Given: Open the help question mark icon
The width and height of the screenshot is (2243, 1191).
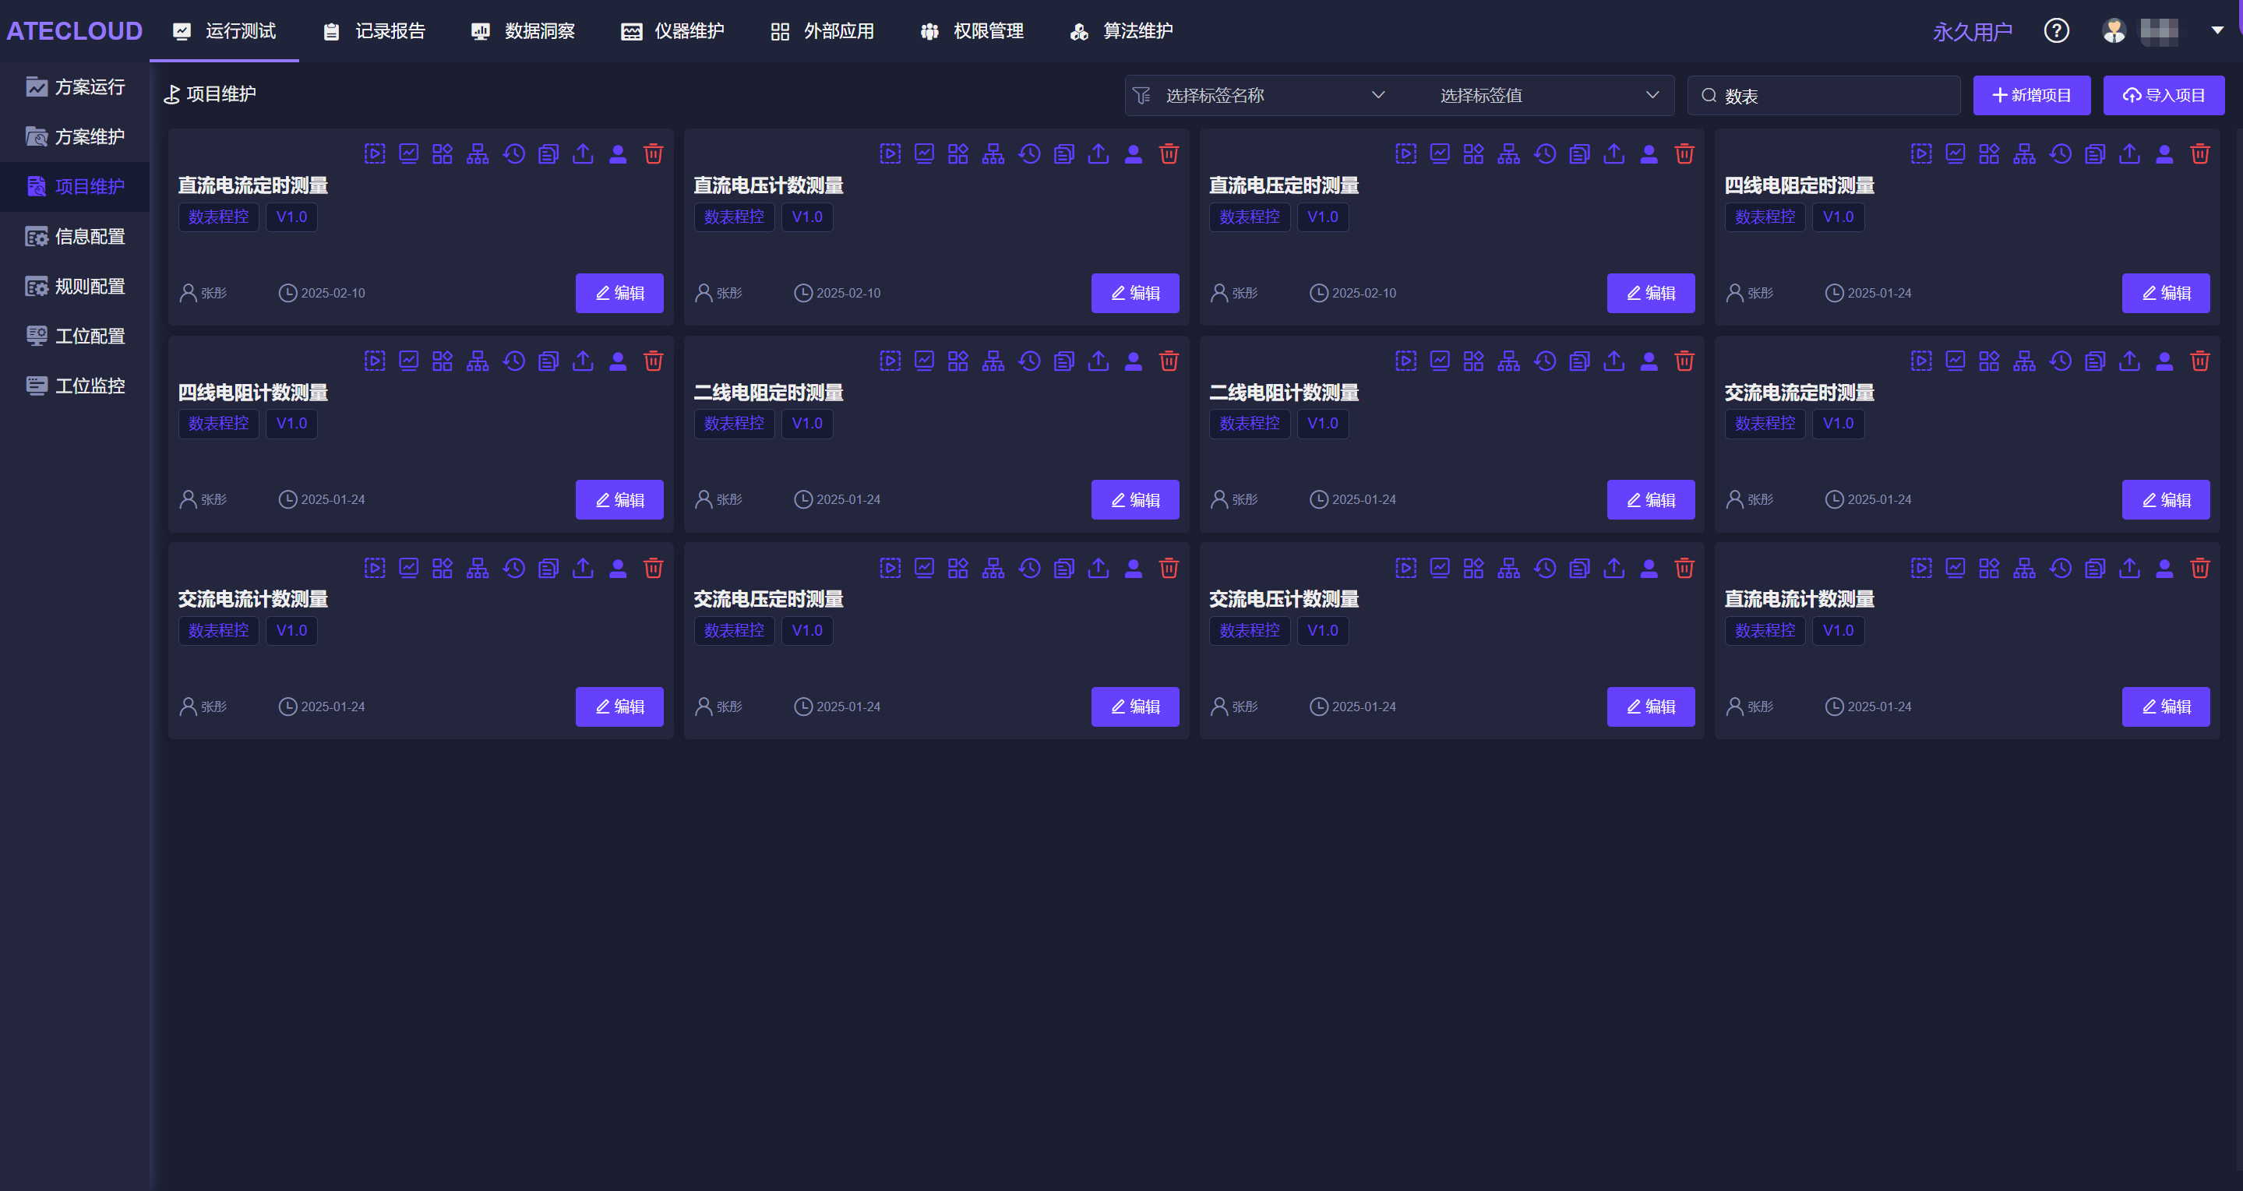Looking at the screenshot, I should [x=2057, y=31].
